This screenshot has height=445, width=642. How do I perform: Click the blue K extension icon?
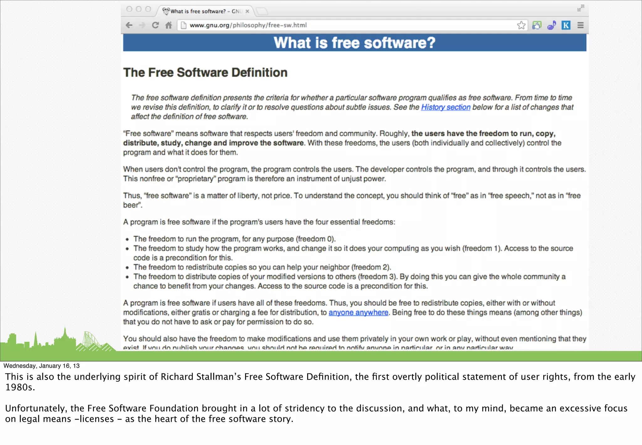[x=566, y=25]
